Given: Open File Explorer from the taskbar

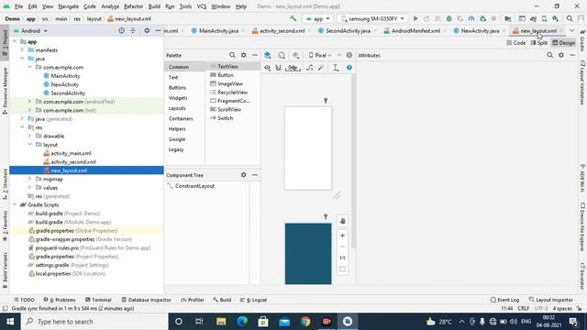Looking at the screenshot, I should pos(221,322).
